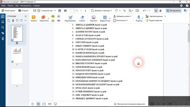Apply strikethrough text markup tool
Screen dimensions: 190x107
click(x=59, y=21)
